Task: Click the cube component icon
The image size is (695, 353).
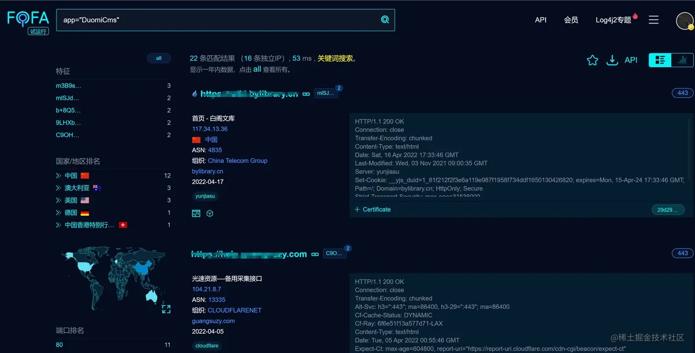Action: point(210,213)
